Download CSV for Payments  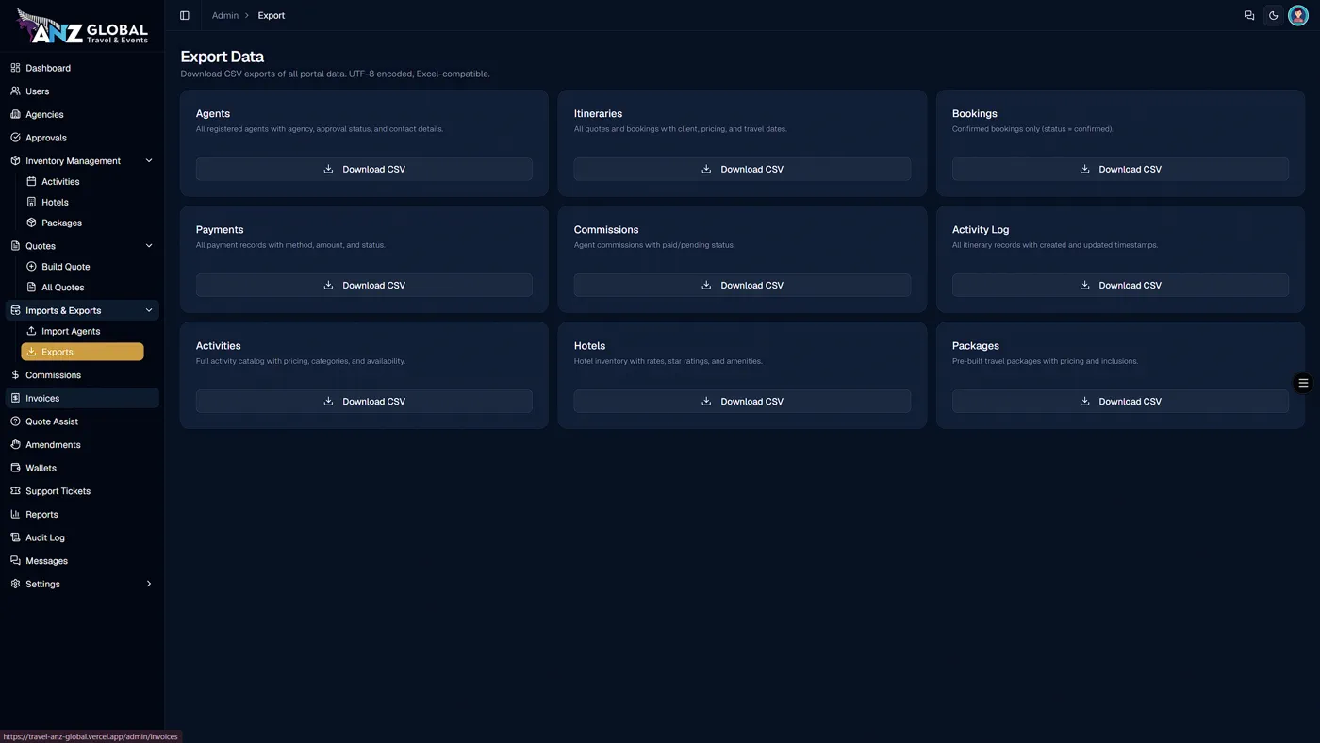coord(364,285)
